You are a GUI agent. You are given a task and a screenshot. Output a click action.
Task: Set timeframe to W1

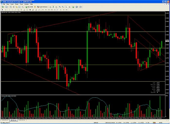(x=64, y=10)
